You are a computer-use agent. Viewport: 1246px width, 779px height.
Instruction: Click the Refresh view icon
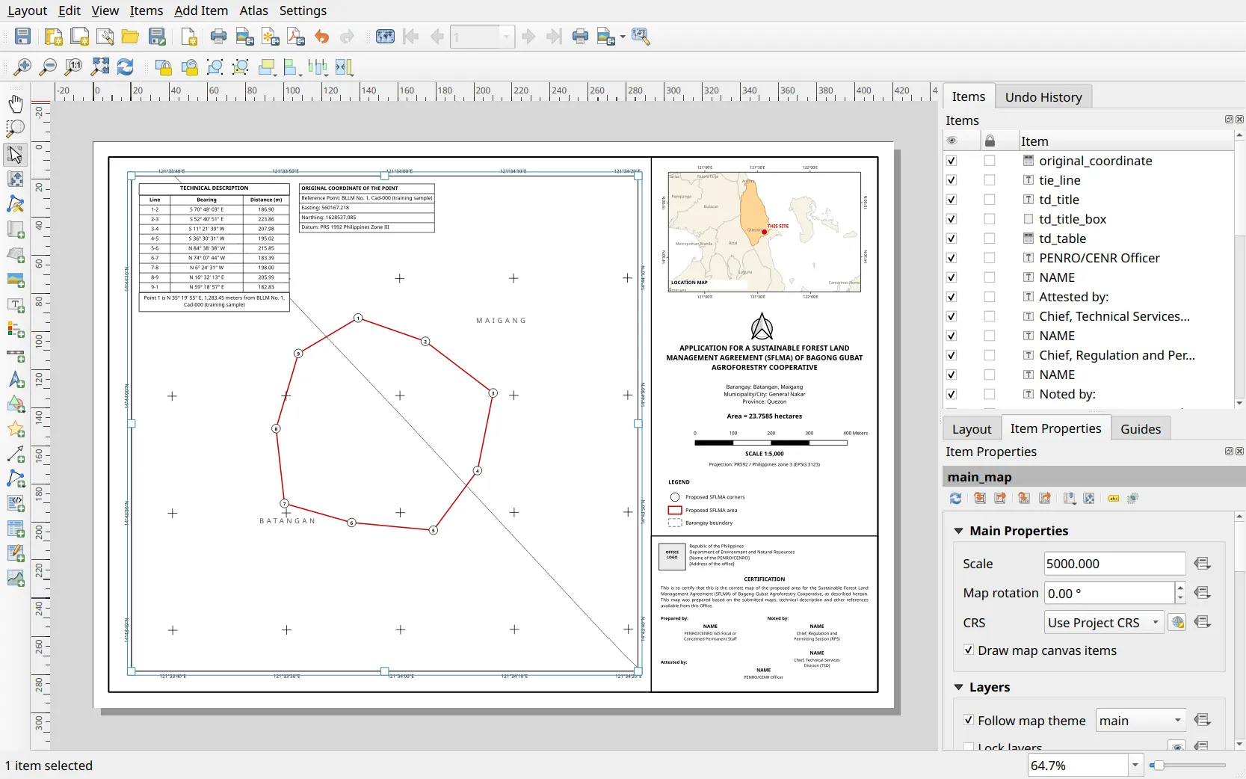click(126, 67)
